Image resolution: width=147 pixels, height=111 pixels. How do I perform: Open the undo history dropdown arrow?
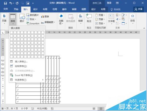14,3
